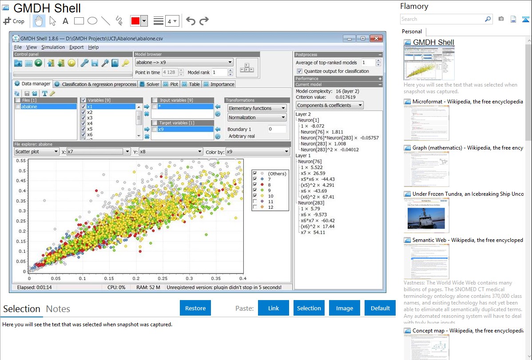Image resolution: width=532 pixels, height=360 pixels.
Task: Redo the last annotation
Action: [204, 21]
